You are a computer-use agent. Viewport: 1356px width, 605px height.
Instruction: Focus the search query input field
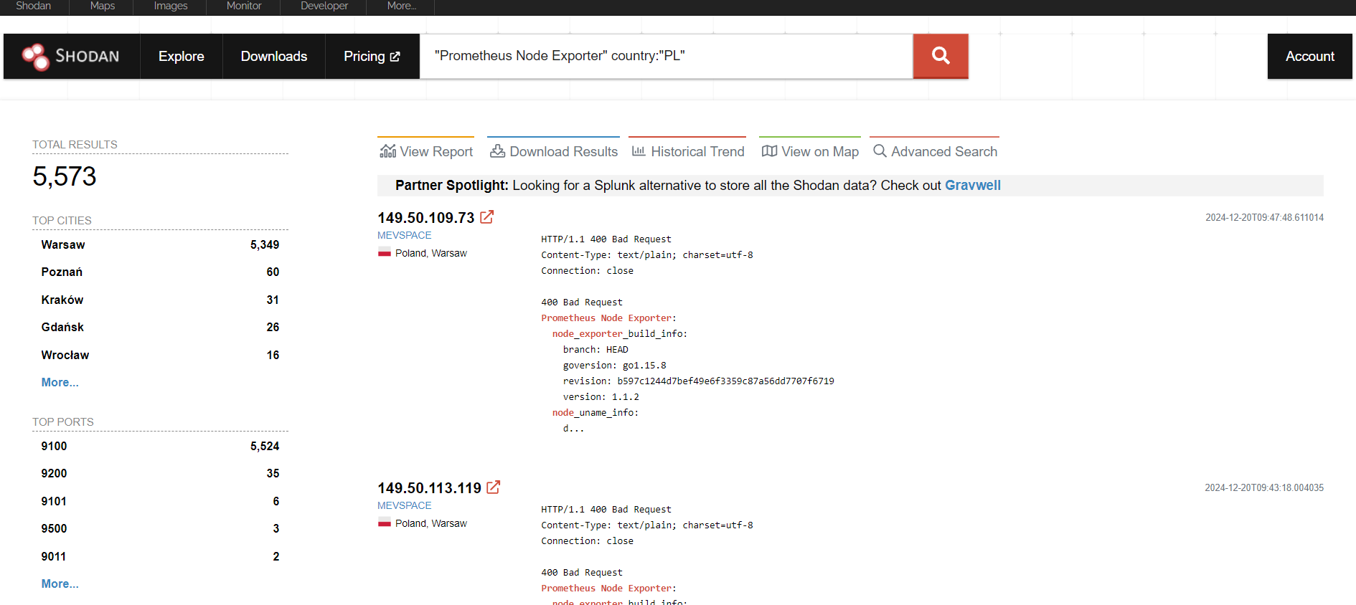(x=667, y=56)
